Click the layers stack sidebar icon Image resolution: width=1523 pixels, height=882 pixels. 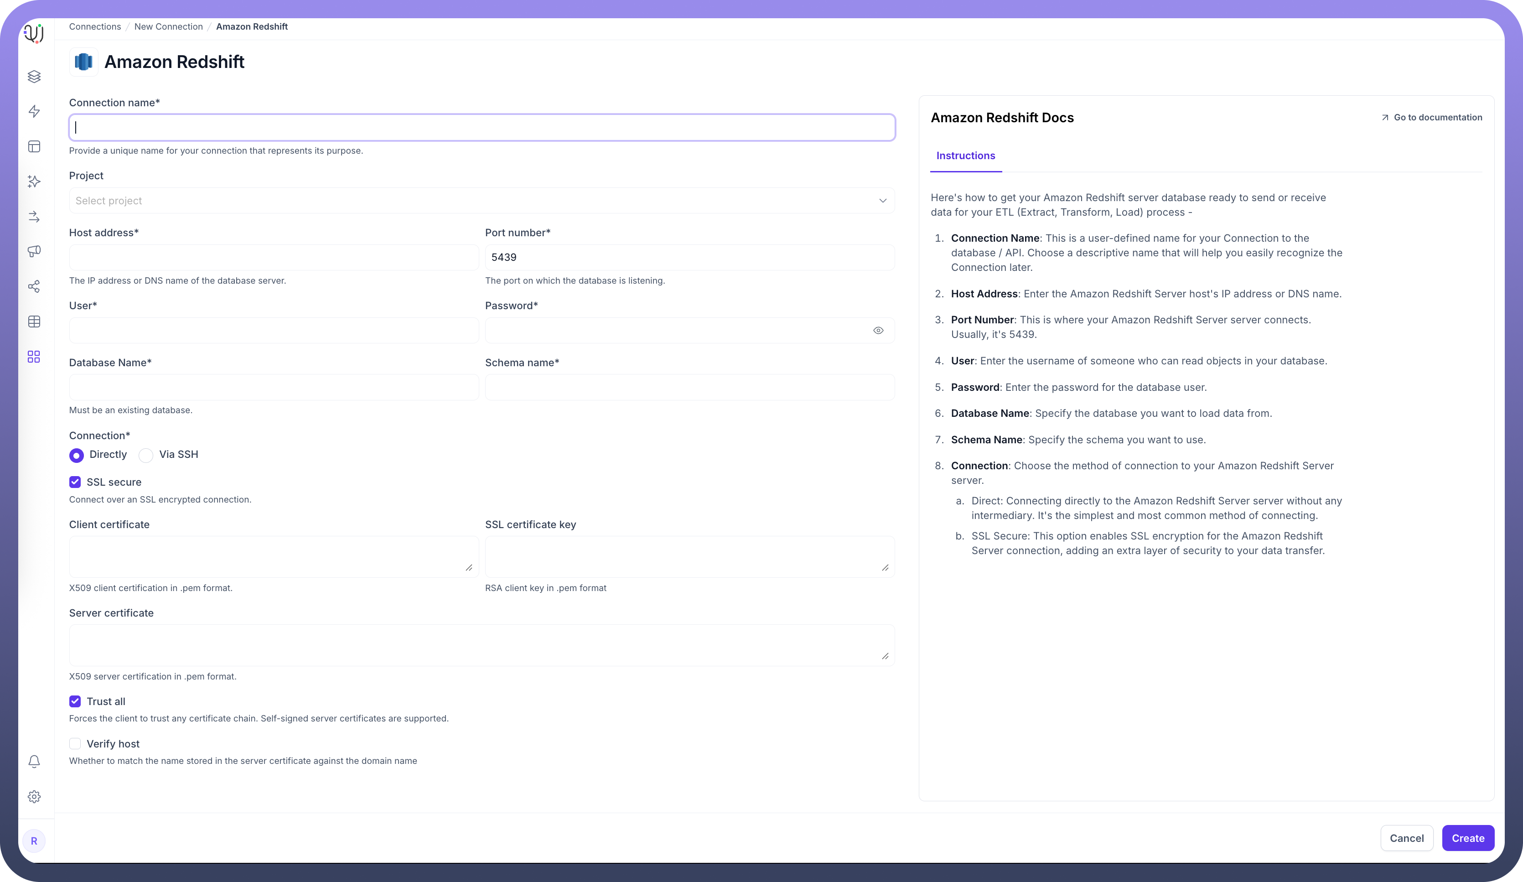(x=34, y=77)
